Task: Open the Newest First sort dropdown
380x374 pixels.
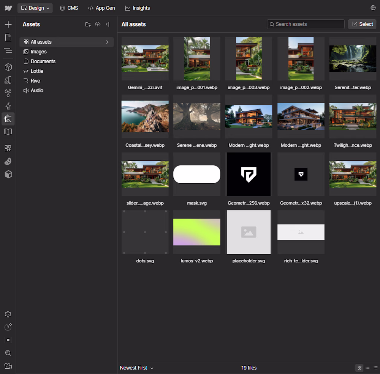Action: pos(136,368)
